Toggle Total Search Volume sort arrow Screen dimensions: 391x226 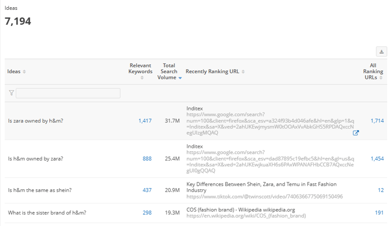(x=180, y=78)
